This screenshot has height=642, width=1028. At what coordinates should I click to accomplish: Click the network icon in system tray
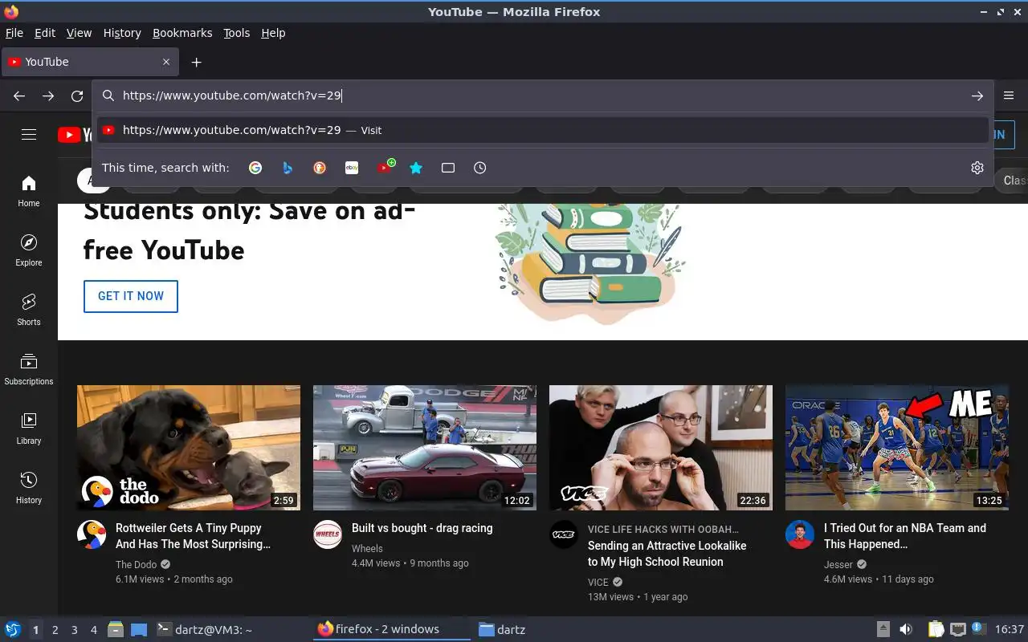[x=957, y=629]
